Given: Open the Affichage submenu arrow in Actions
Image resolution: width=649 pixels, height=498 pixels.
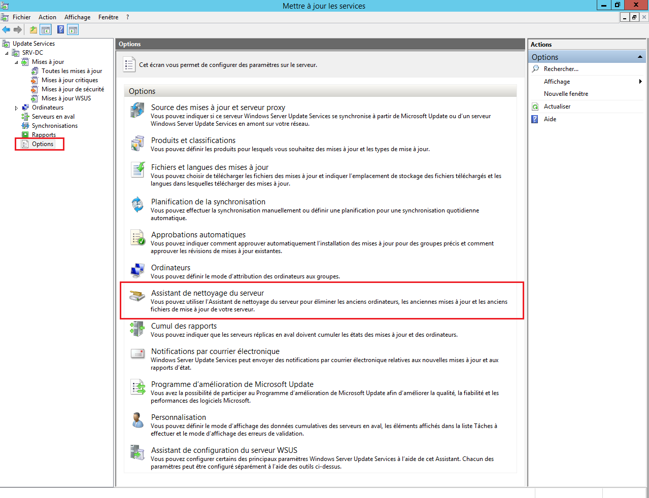Looking at the screenshot, I should (640, 82).
